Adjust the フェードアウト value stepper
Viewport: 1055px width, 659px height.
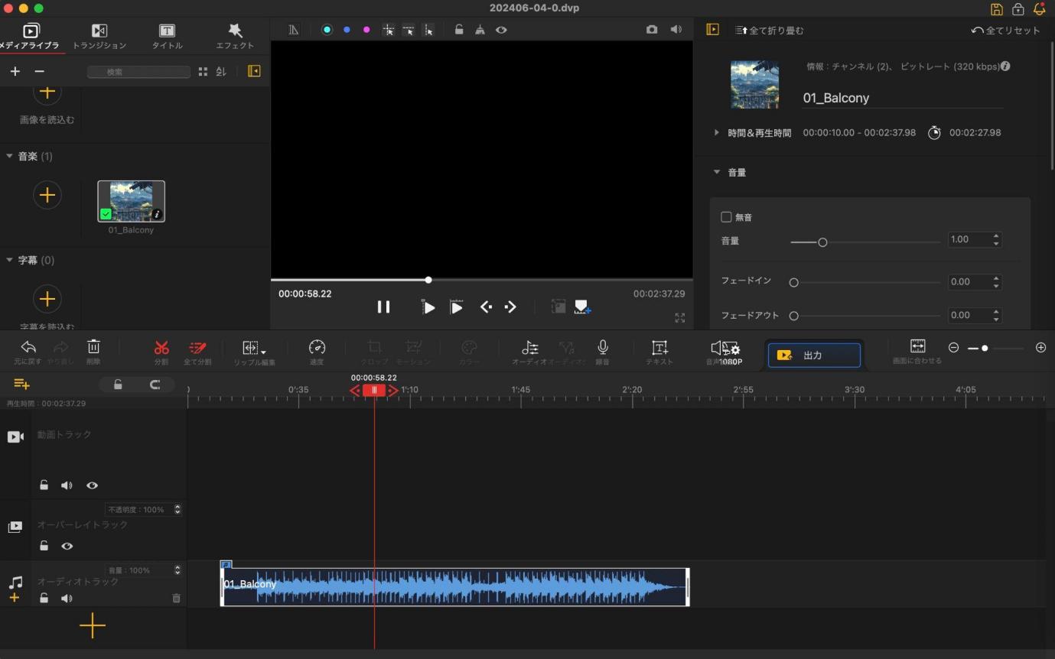point(996,315)
